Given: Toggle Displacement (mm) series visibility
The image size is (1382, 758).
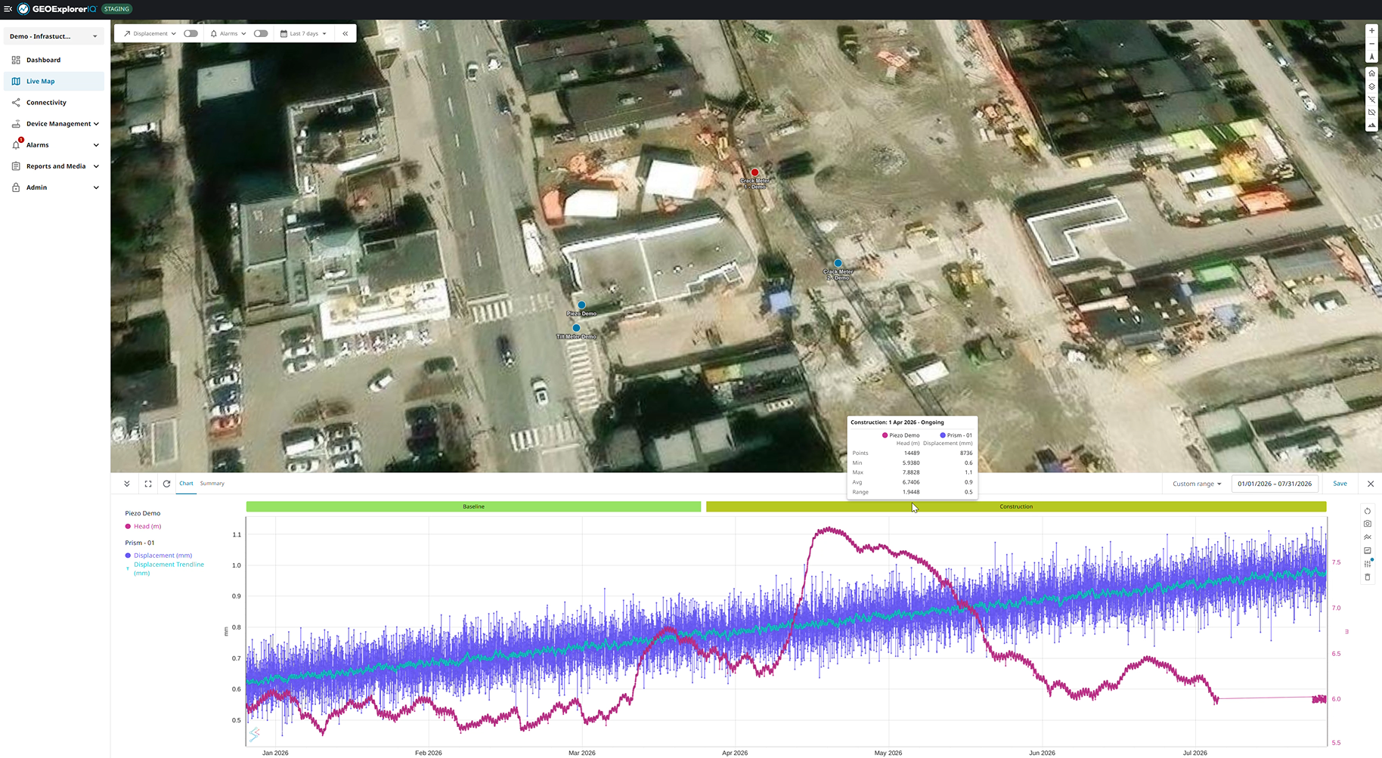Looking at the screenshot, I should click(x=159, y=555).
